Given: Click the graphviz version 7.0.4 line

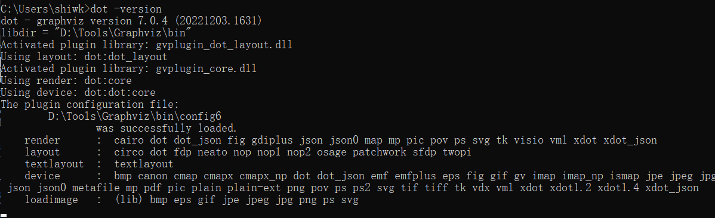Looking at the screenshot, I should coord(131,21).
